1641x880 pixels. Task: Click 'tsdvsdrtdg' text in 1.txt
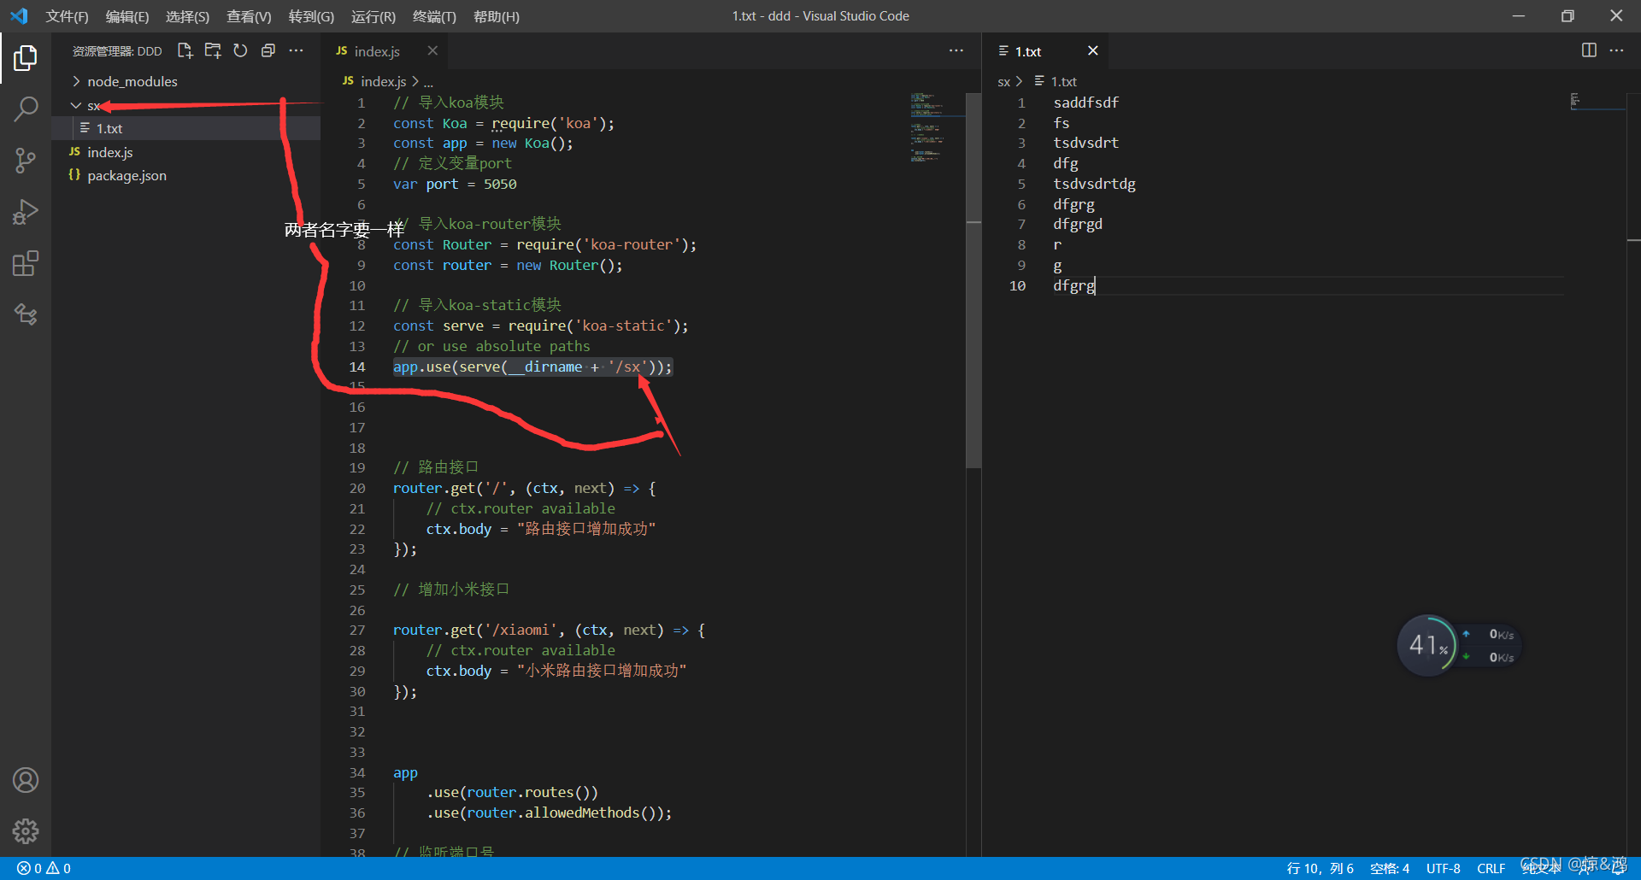[1094, 184]
